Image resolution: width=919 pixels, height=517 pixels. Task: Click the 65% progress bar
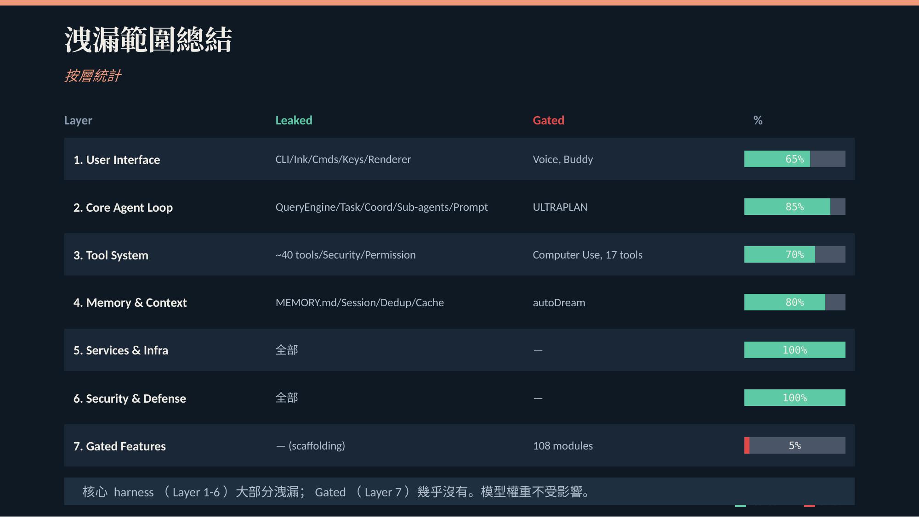pyautogui.click(x=795, y=159)
